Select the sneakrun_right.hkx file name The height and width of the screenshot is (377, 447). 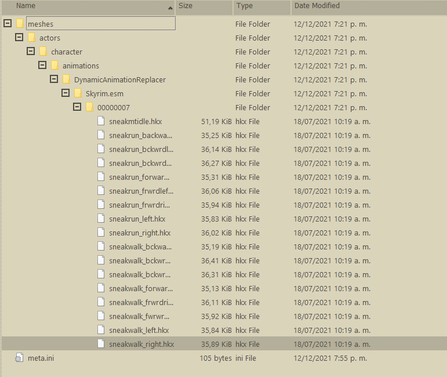[x=140, y=233]
